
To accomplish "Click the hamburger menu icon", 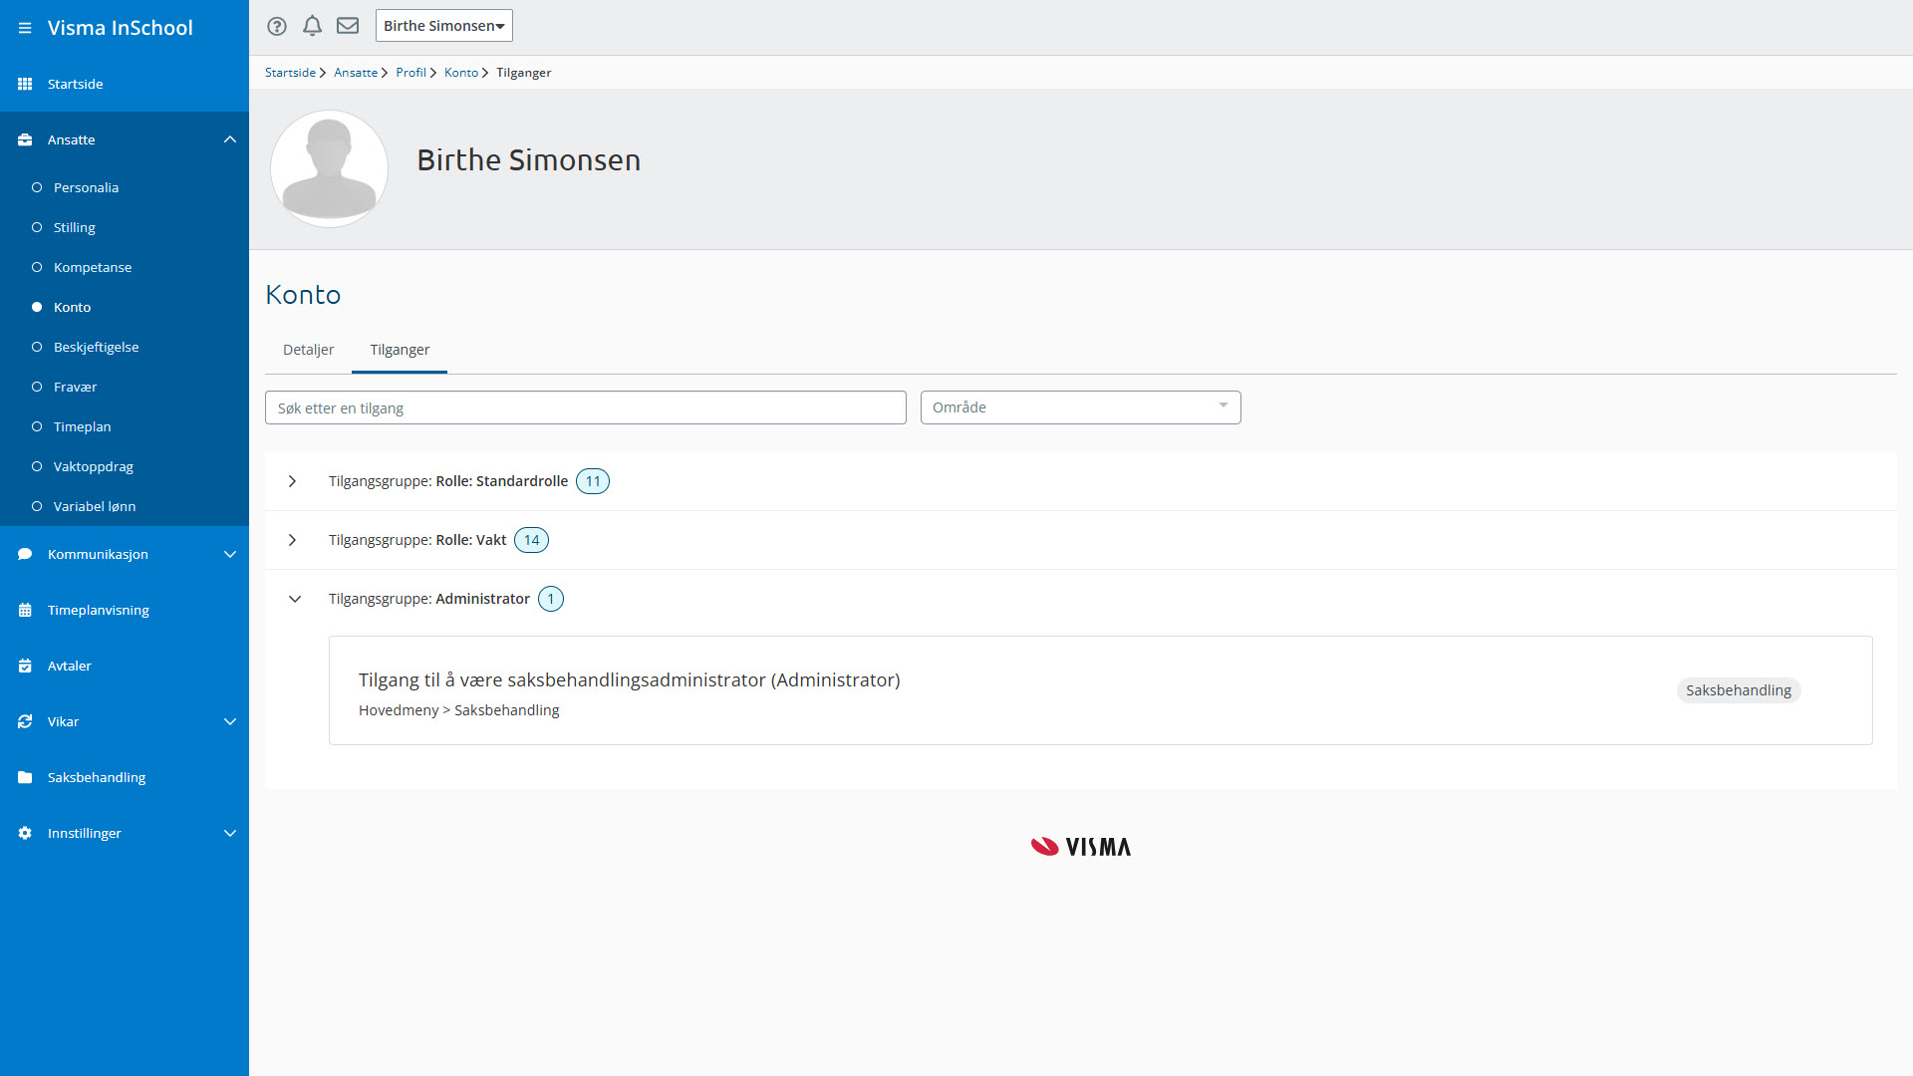I will click(25, 28).
